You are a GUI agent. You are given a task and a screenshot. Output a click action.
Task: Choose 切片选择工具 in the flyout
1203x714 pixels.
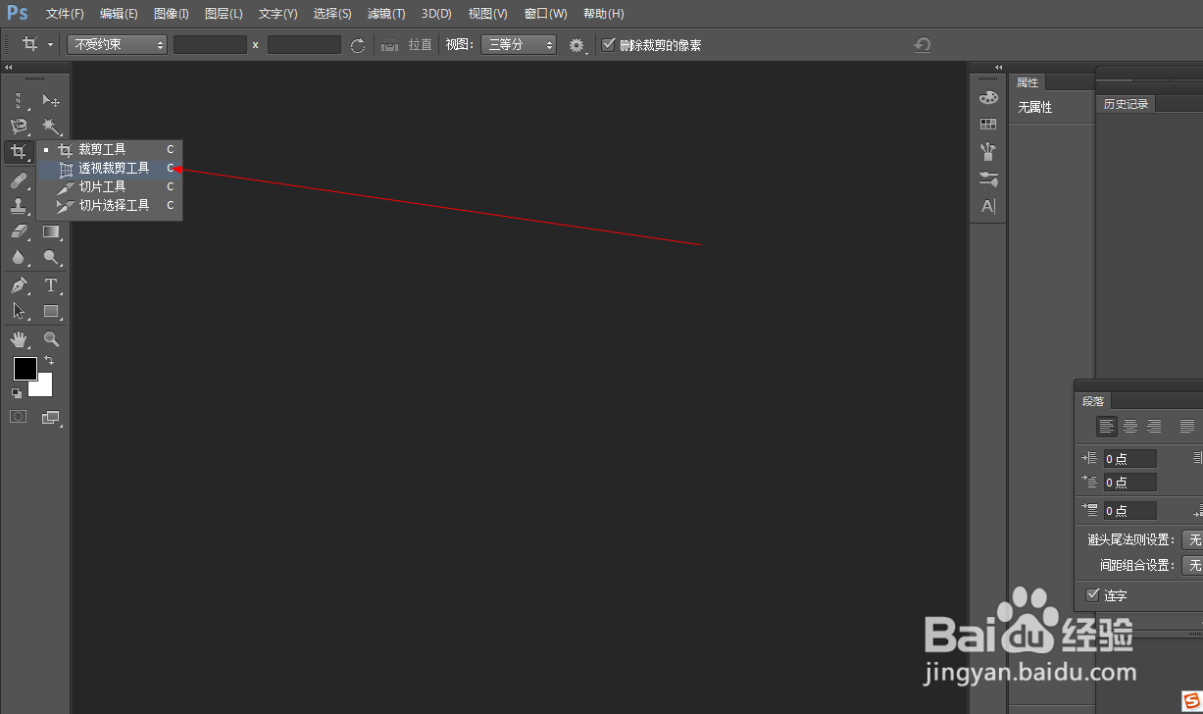[110, 205]
